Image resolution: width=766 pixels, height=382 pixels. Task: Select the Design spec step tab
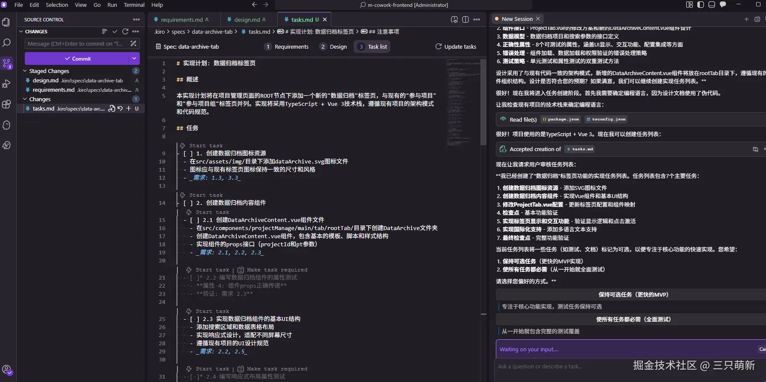[333, 47]
